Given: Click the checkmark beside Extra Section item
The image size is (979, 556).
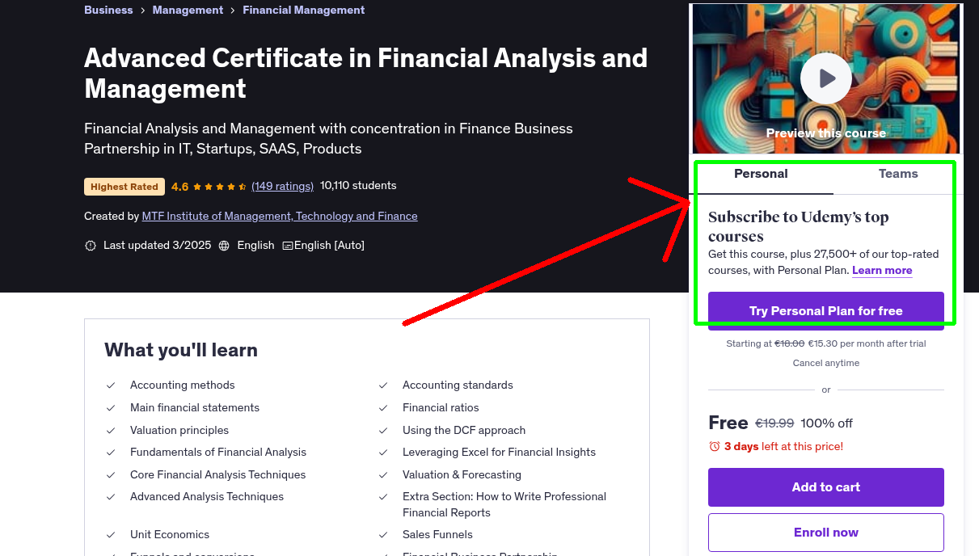Looking at the screenshot, I should pyautogui.click(x=383, y=497).
